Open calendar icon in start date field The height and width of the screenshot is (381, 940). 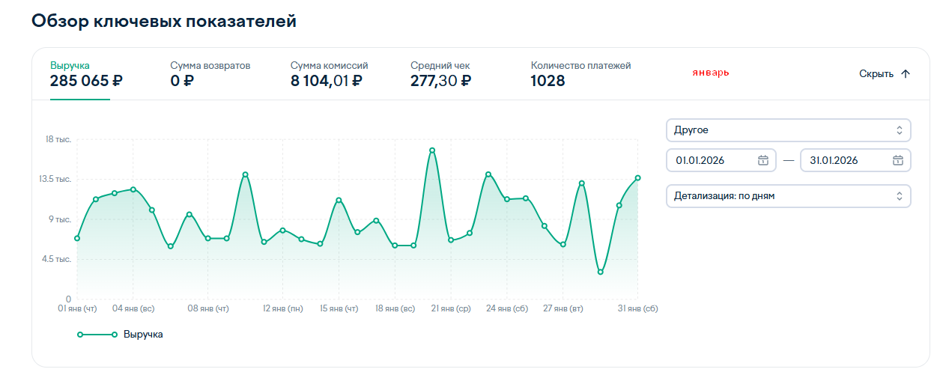pos(762,160)
